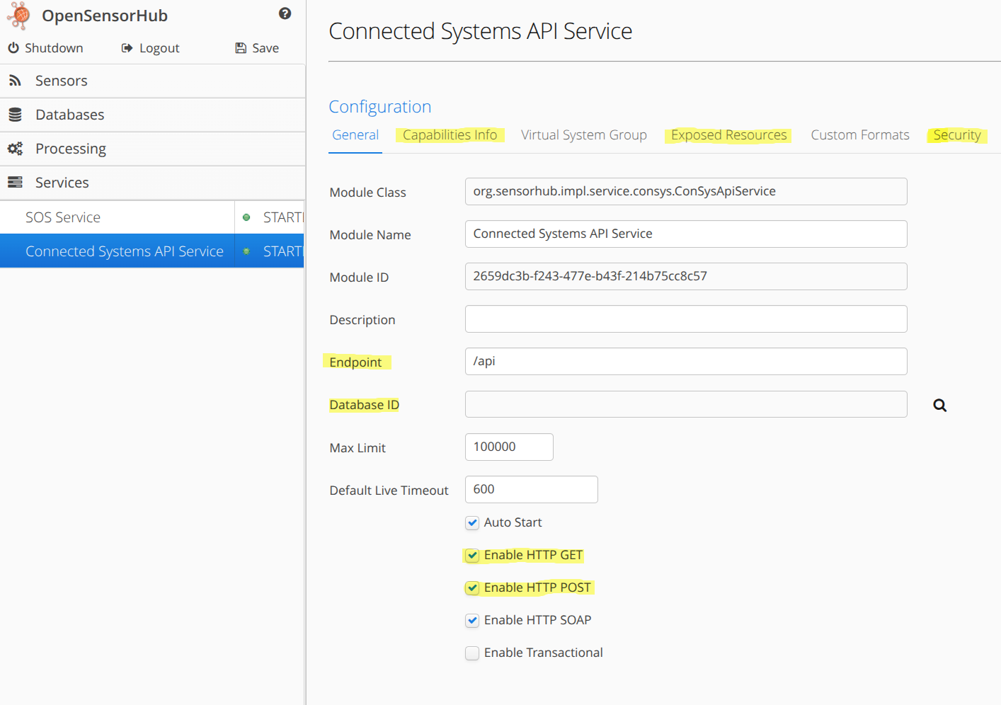Select the Connected Systems API Service module
Screen dimensions: 1001x705
coord(124,251)
